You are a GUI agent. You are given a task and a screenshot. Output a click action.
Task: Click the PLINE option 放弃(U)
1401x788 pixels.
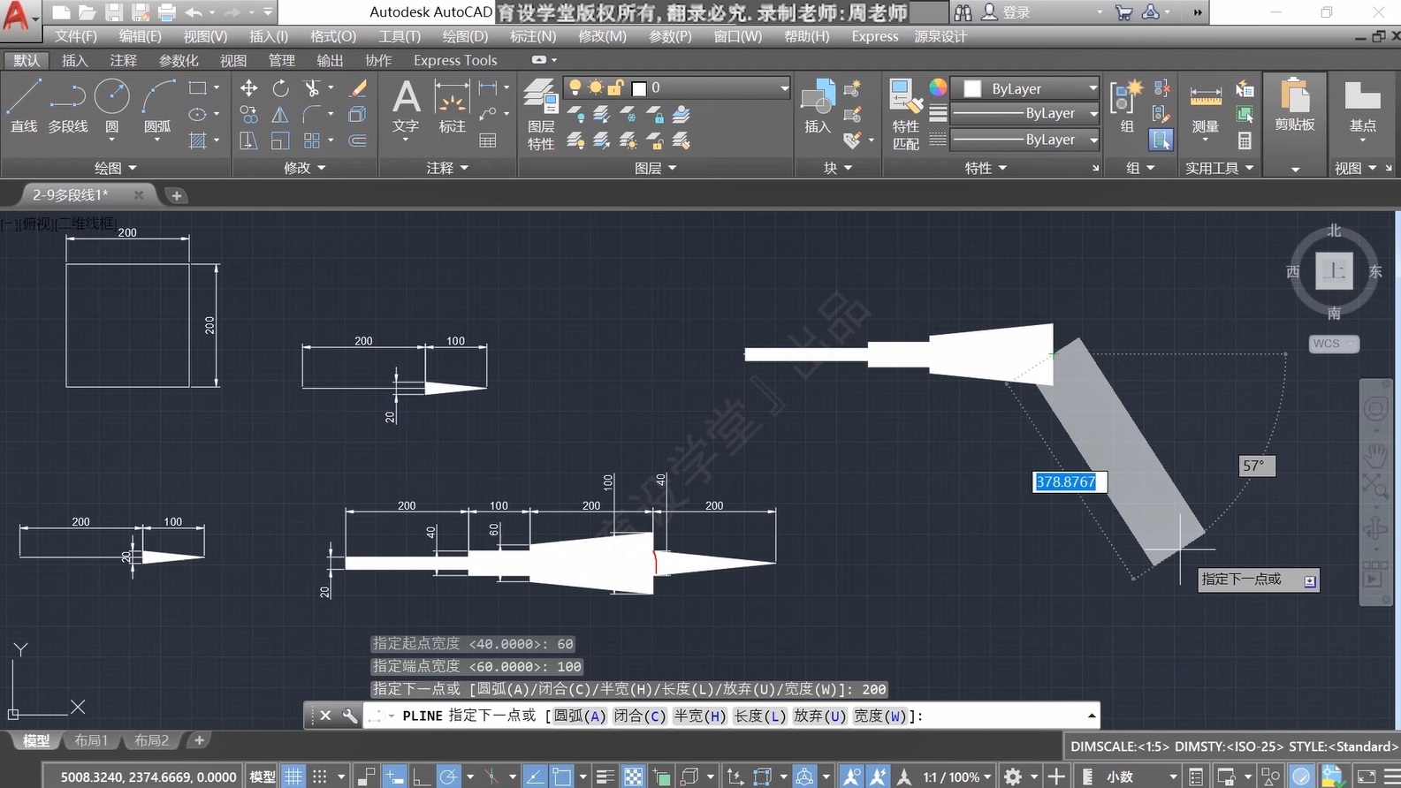tap(820, 716)
